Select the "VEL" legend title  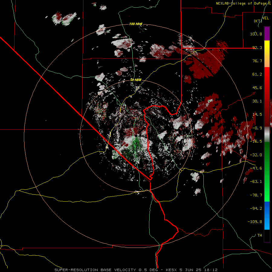click(x=266, y=18)
